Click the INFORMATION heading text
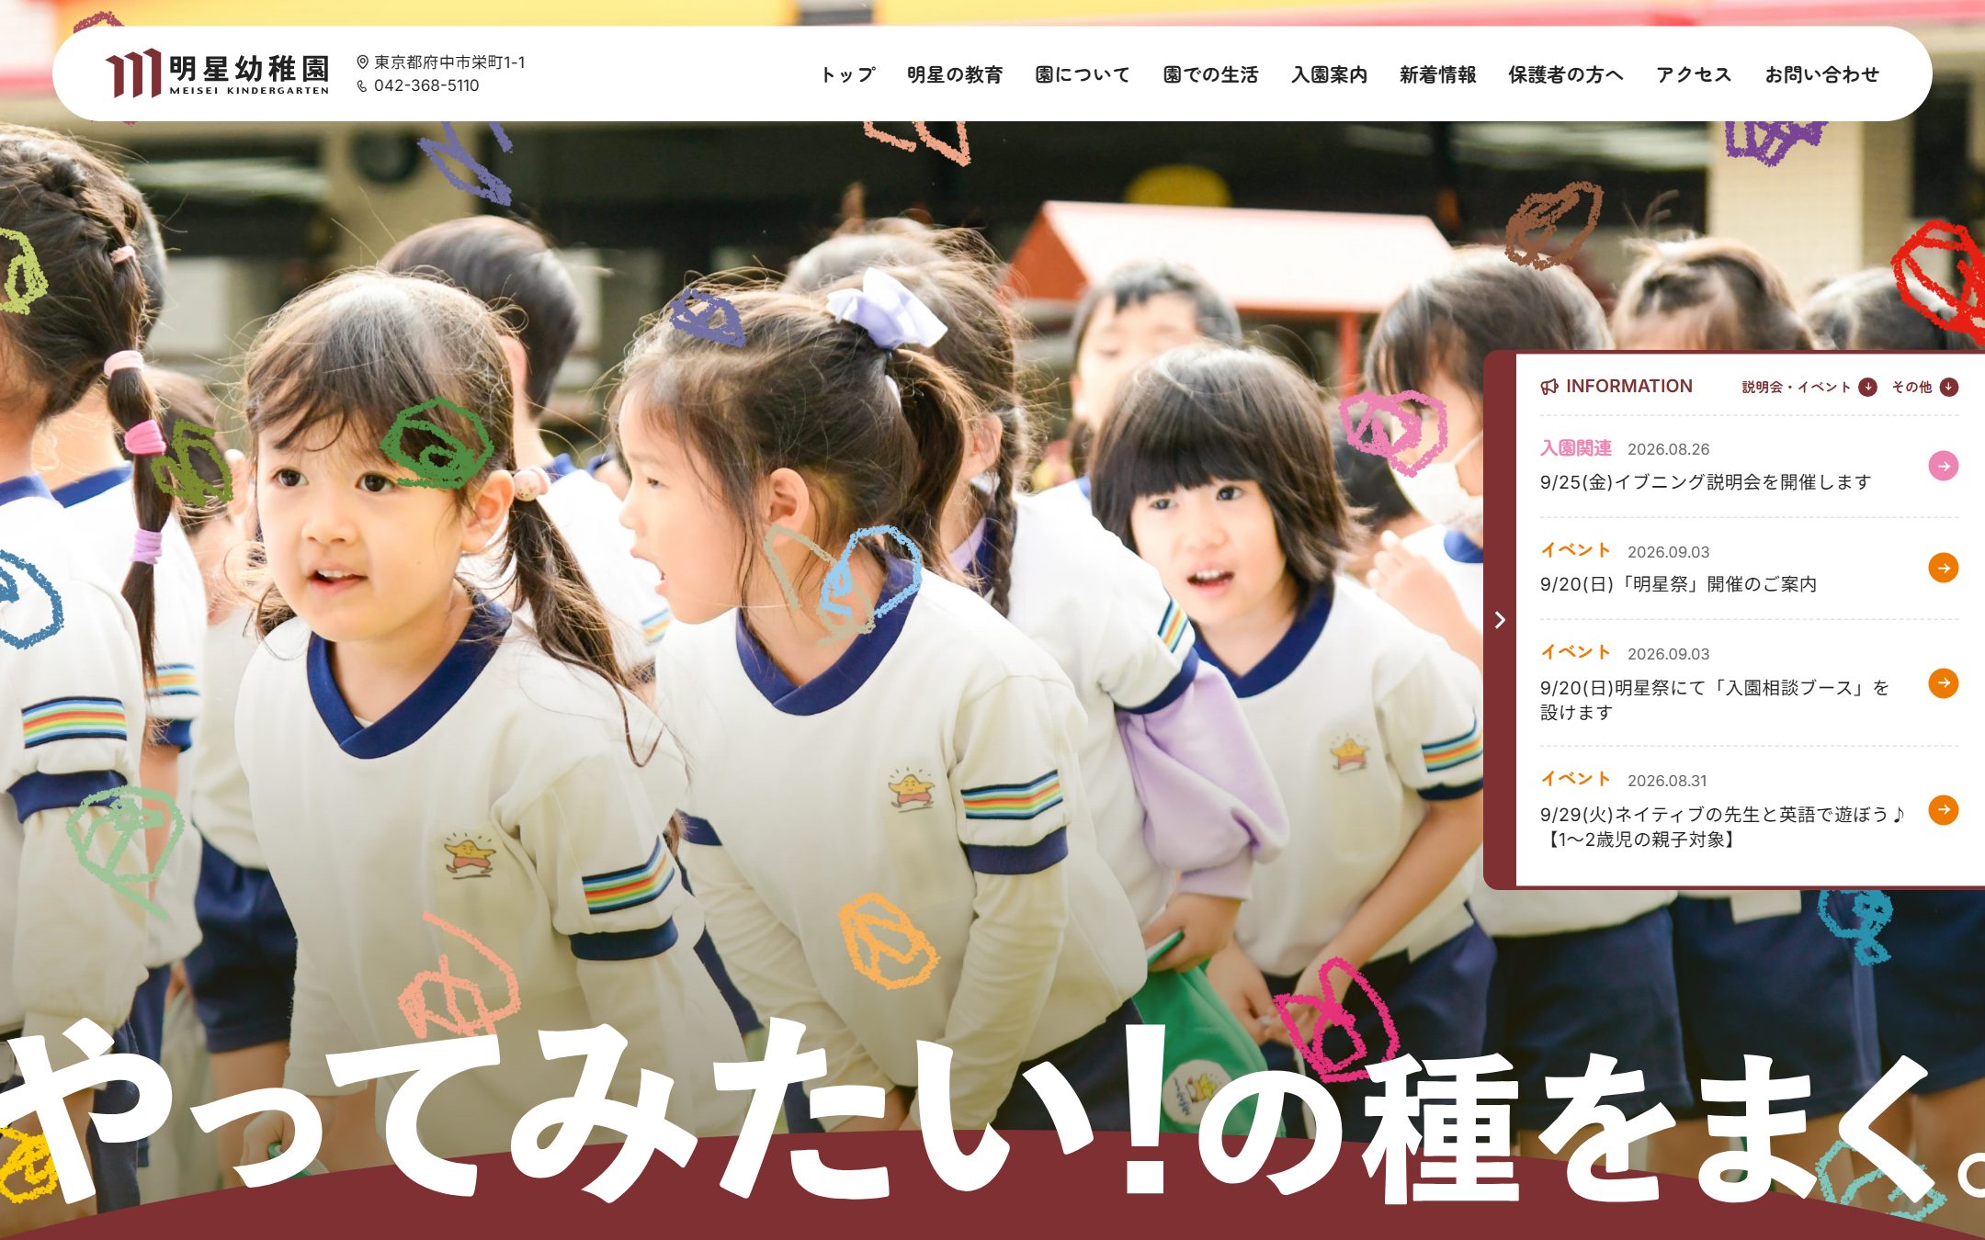 (1629, 387)
